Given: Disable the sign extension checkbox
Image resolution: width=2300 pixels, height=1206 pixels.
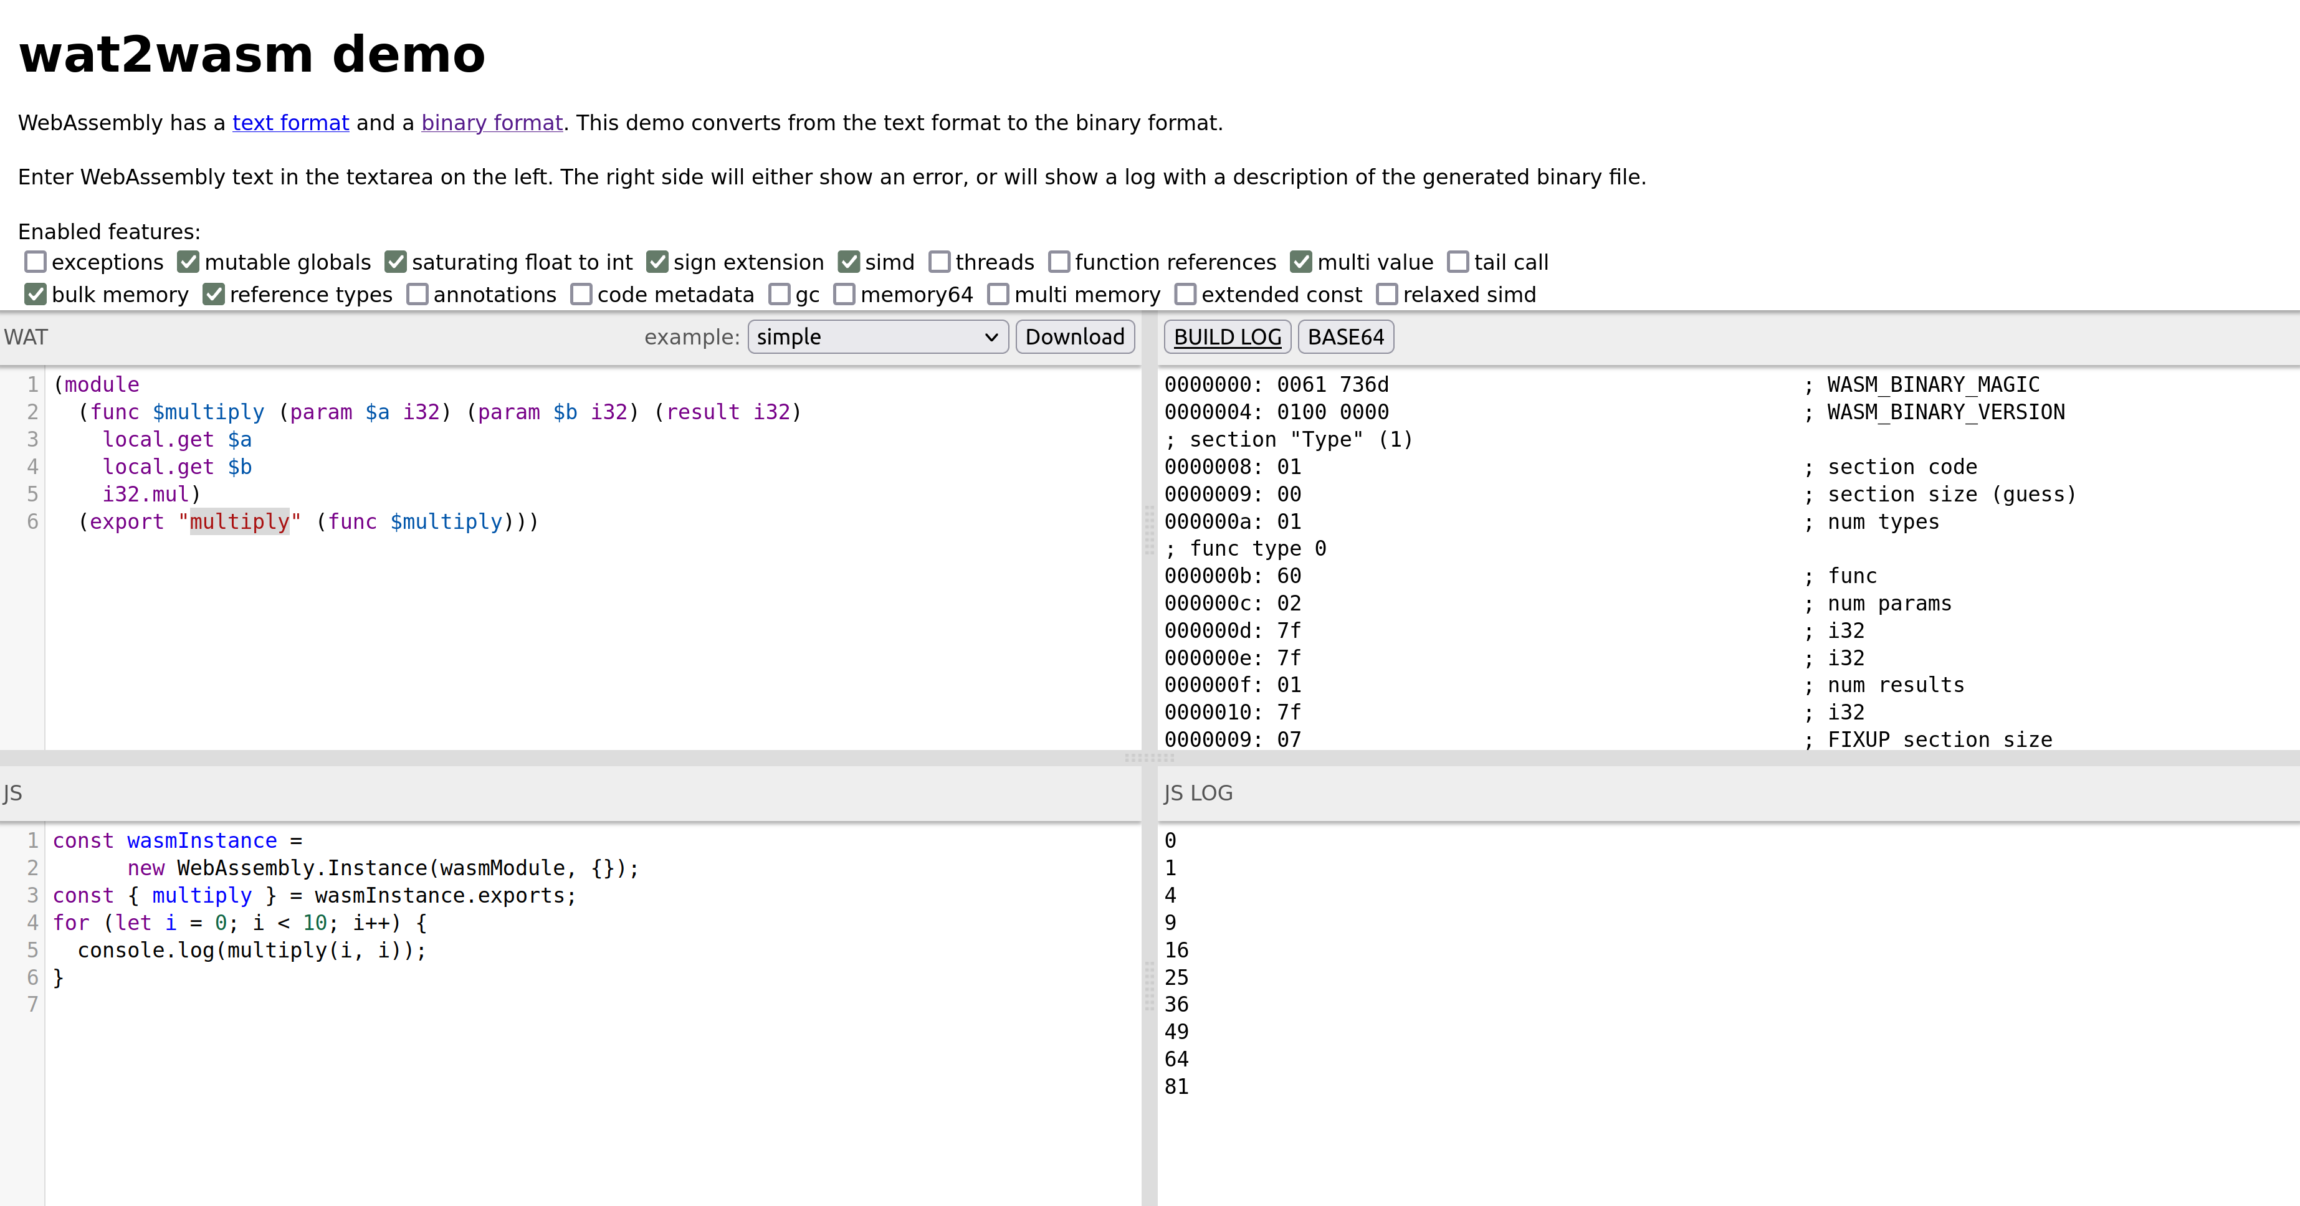Looking at the screenshot, I should [657, 262].
